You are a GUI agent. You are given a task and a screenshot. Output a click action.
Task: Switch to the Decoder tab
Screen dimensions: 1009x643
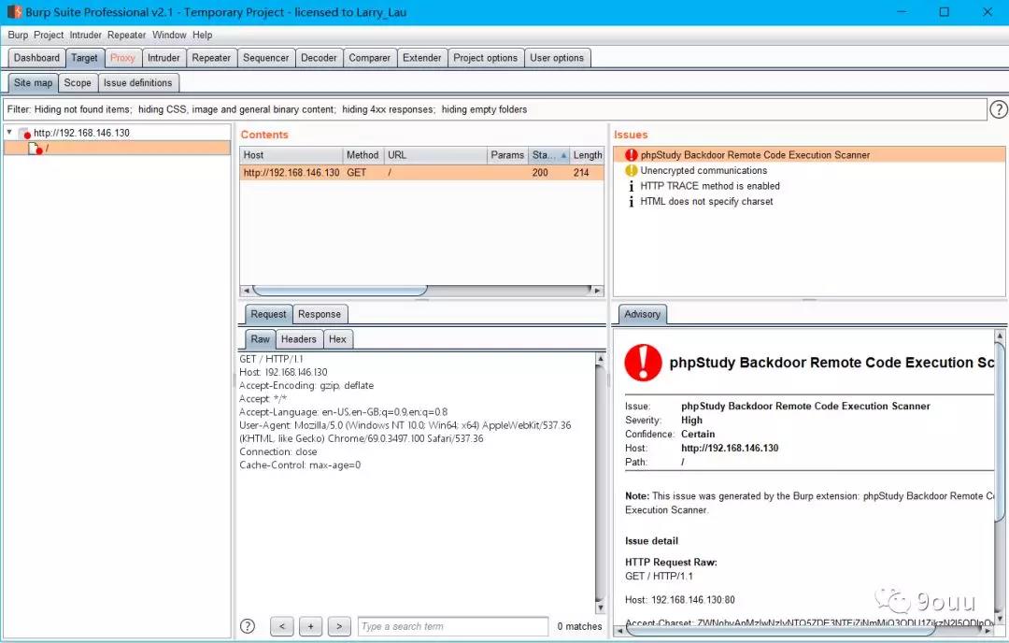click(x=319, y=57)
